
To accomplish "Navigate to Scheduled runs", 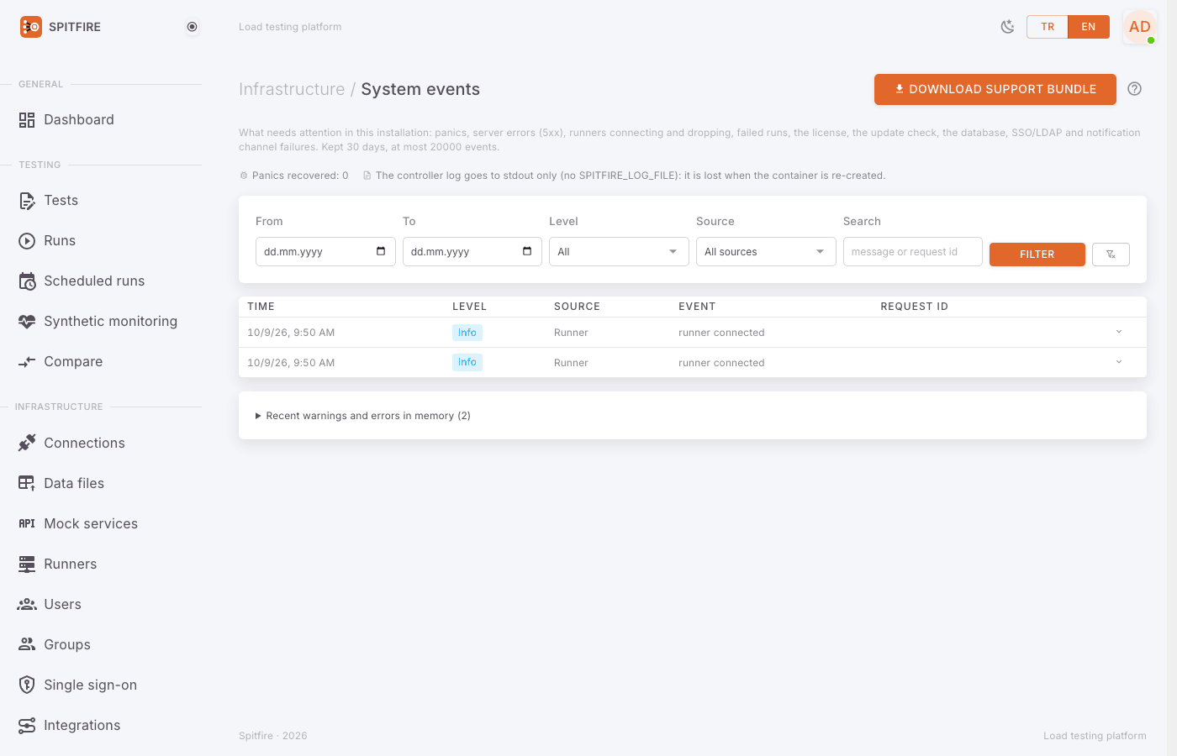I will 94,281.
